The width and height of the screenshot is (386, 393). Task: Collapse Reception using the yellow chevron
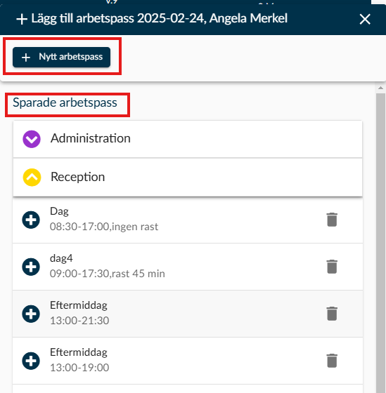pyautogui.click(x=32, y=177)
